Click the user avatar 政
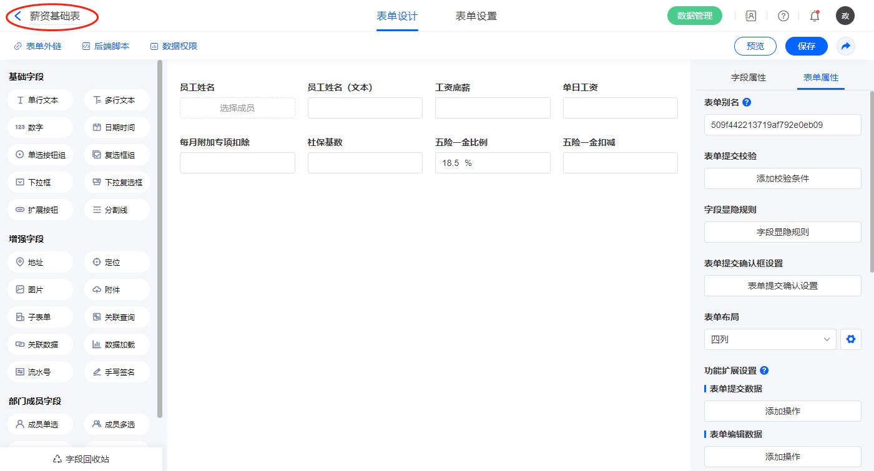This screenshot has width=874, height=471. tap(845, 16)
